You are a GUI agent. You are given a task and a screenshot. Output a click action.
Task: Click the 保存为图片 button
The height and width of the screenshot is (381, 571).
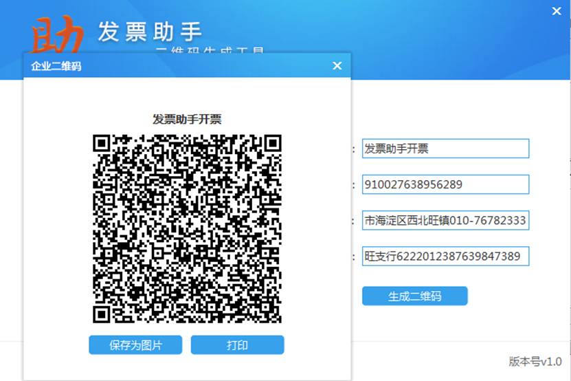click(x=135, y=345)
